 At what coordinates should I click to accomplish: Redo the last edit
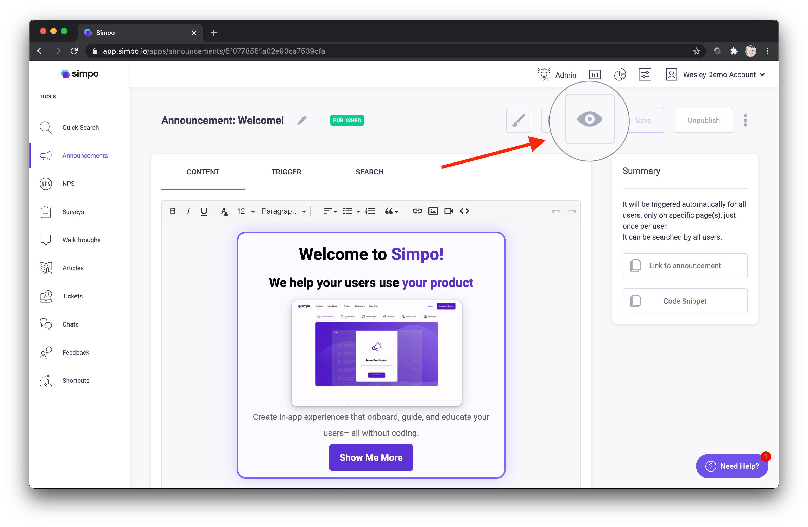pos(571,211)
